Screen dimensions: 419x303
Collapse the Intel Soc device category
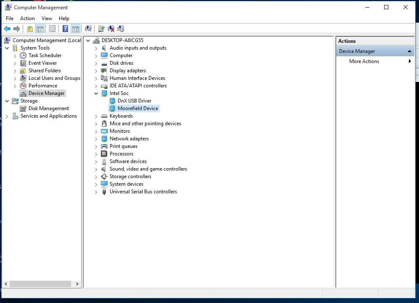[96, 93]
